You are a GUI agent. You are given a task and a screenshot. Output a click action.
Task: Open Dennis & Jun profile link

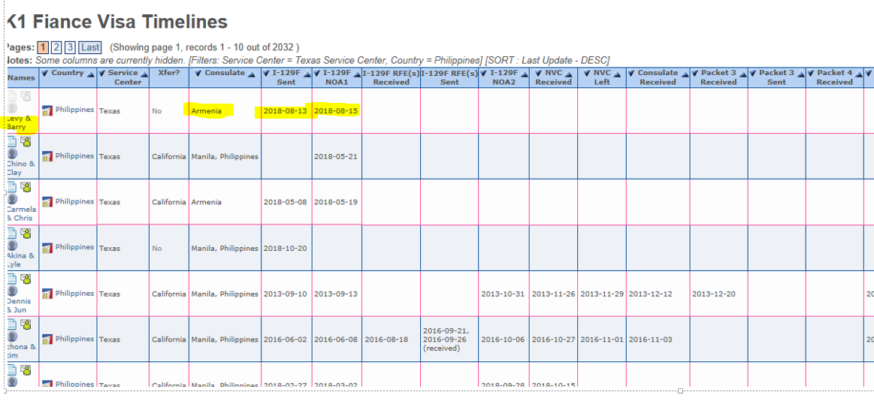coord(20,306)
